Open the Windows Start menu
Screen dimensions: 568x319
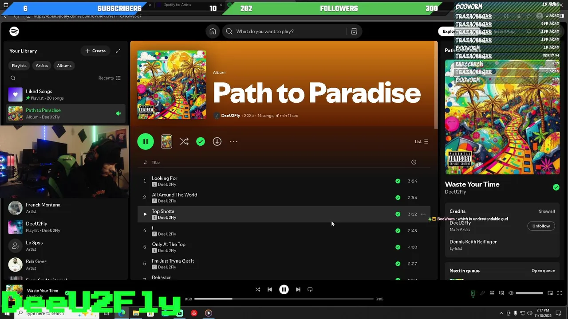click(x=7, y=313)
